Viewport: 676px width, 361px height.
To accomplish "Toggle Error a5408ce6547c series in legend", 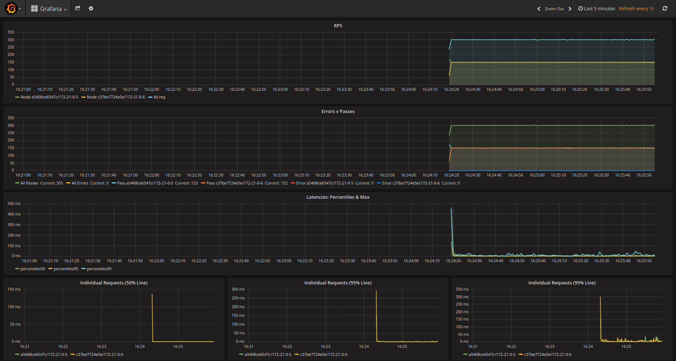I will pos(325,183).
